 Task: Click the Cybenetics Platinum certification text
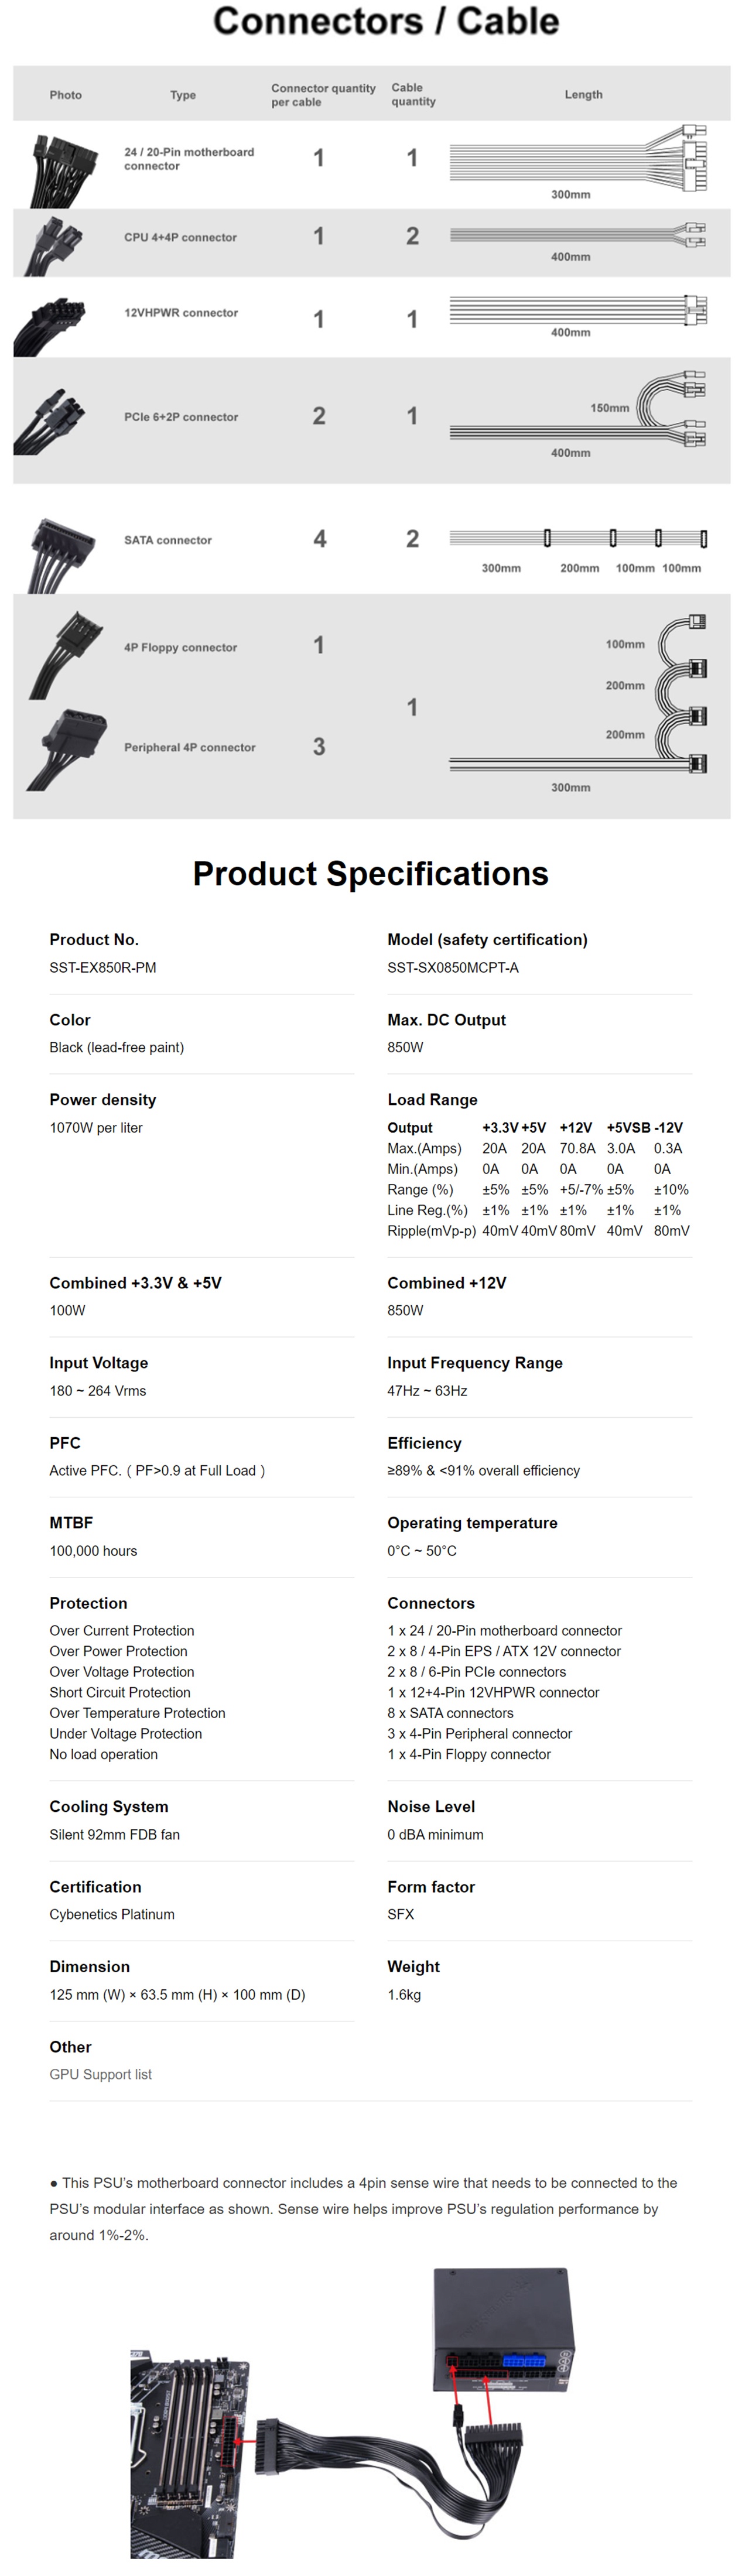112,1914
